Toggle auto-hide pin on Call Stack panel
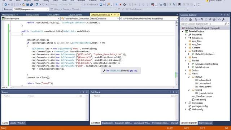This screenshot has height=130, width=231. coord(173,92)
